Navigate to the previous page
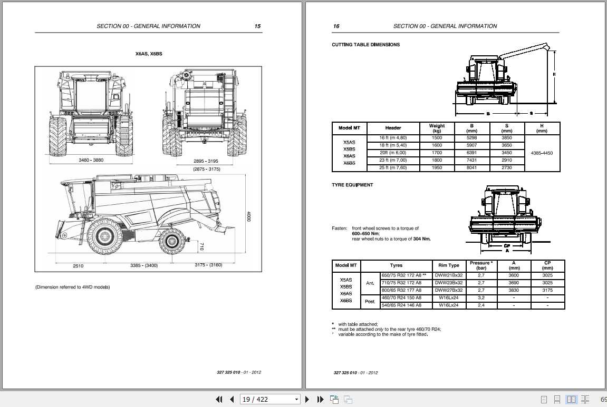 coord(232,399)
